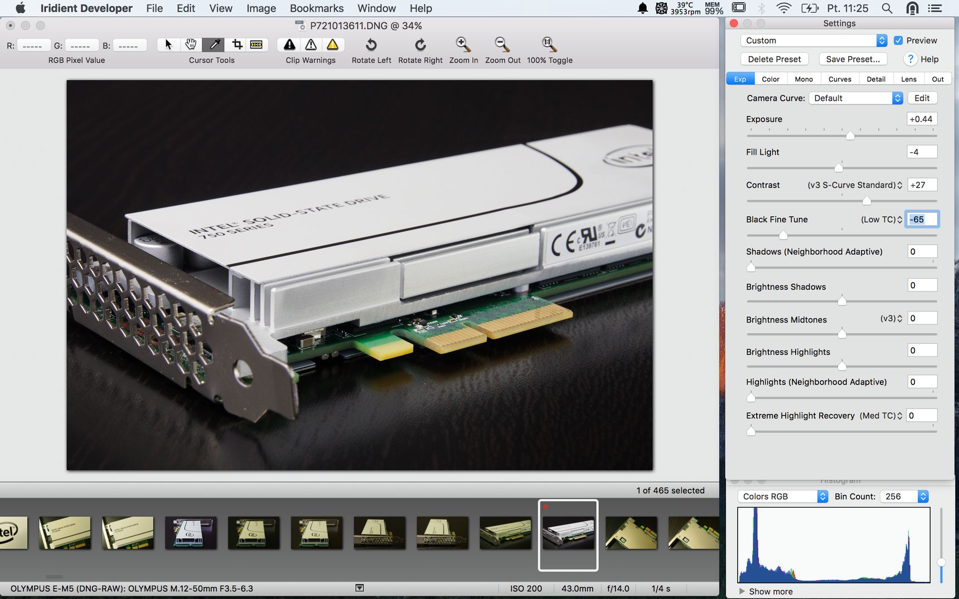Switch to the Out tab
The image size is (959, 599).
tap(938, 79)
